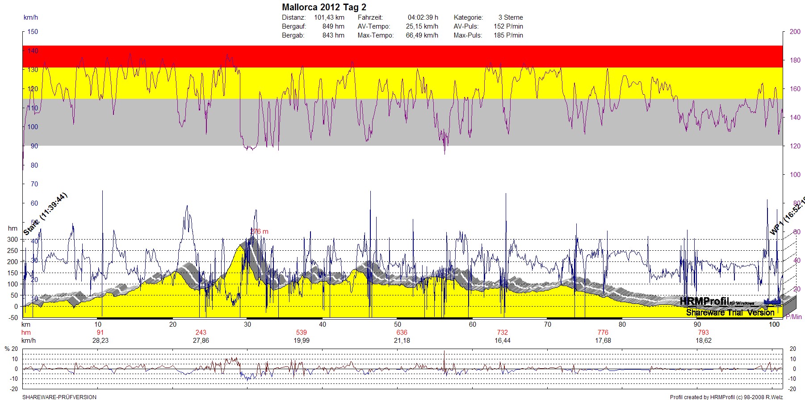The width and height of the screenshot is (805, 400).
Task: Click the Shareware Trial Version text
Action: pos(730,312)
